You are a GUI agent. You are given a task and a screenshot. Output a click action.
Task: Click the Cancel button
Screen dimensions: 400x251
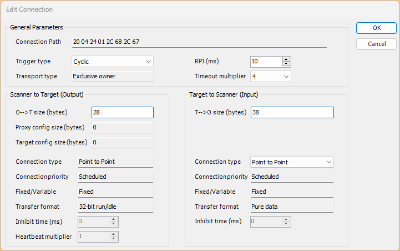(376, 44)
